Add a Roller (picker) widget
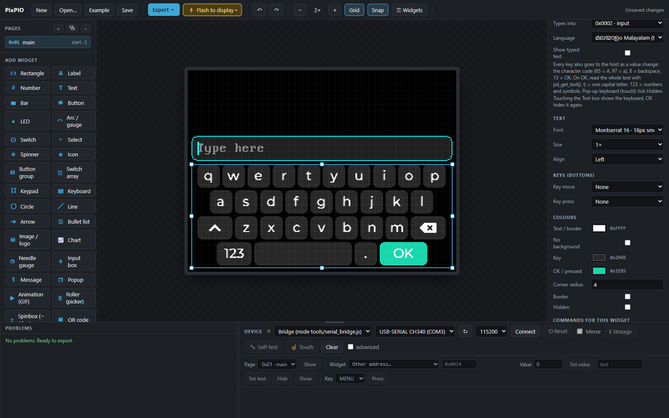669x418 pixels. pyautogui.click(x=74, y=298)
